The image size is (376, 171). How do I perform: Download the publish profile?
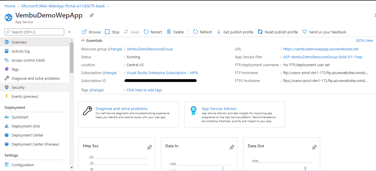point(235,32)
